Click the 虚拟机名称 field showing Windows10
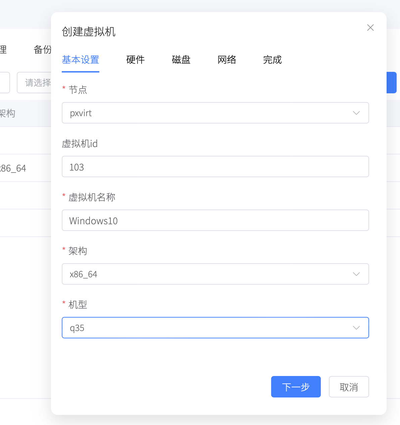The height and width of the screenshot is (425, 400). point(215,220)
